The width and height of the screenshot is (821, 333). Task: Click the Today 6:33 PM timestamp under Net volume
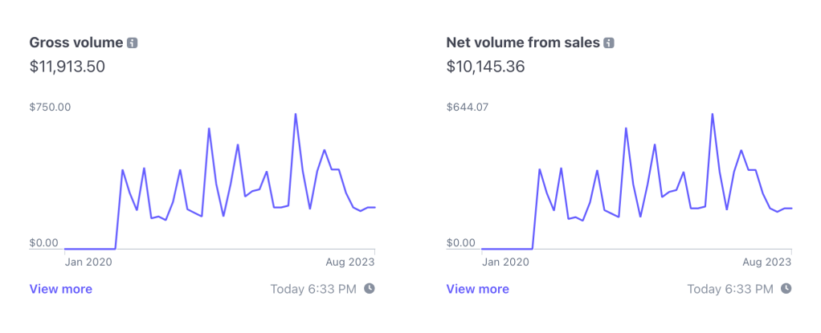(x=730, y=289)
